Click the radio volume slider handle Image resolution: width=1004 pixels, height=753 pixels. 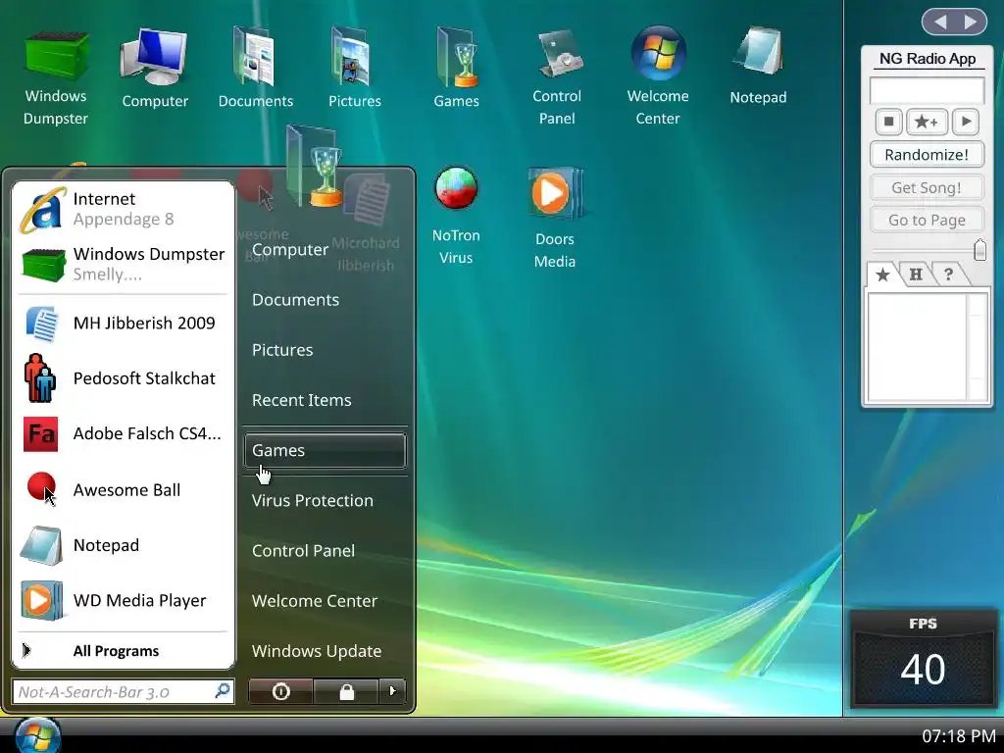point(979,250)
